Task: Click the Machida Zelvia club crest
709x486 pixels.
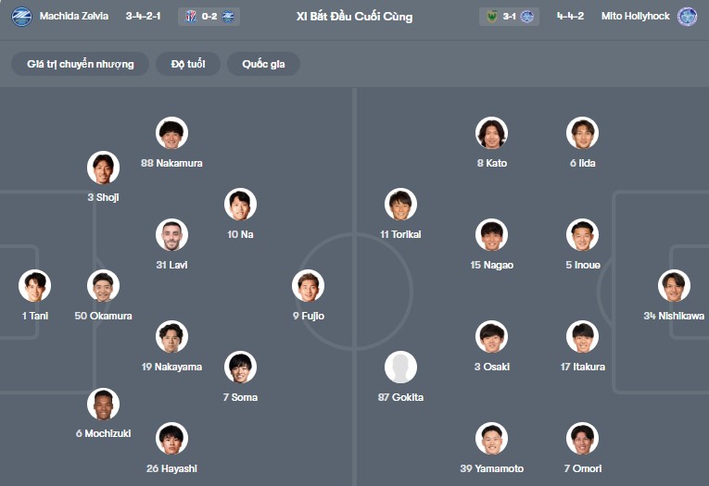Action: pos(21,17)
